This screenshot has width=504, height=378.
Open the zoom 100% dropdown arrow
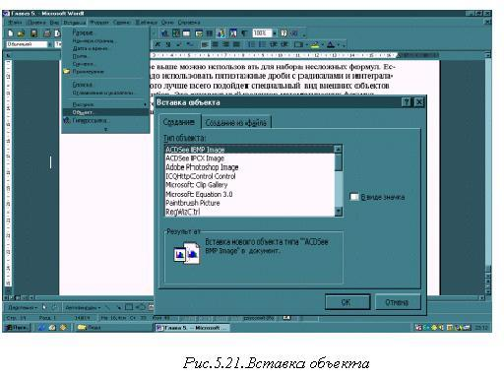coord(275,33)
